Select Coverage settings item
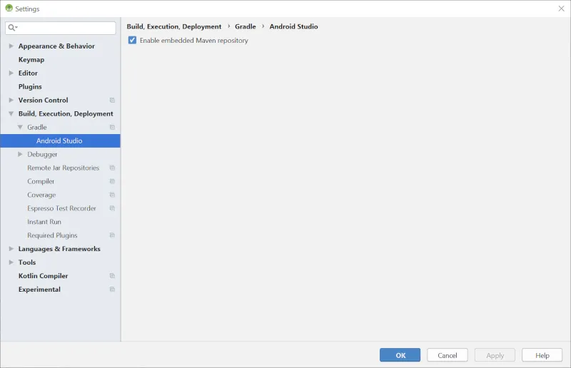The height and width of the screenshot is (368, 571). (x=41, y=195)
